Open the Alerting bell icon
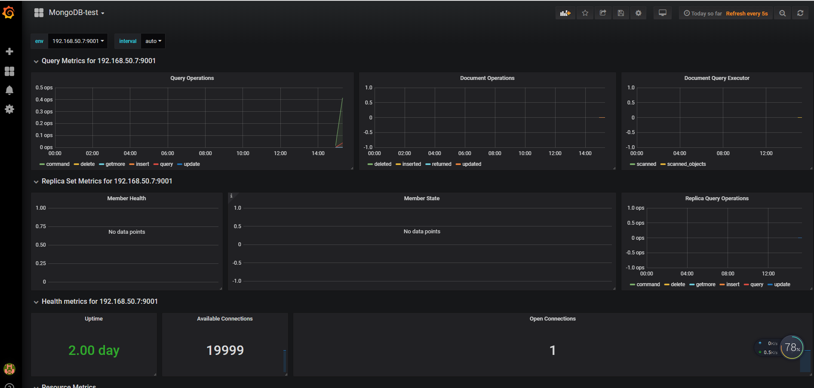 [x=9, y=90]
